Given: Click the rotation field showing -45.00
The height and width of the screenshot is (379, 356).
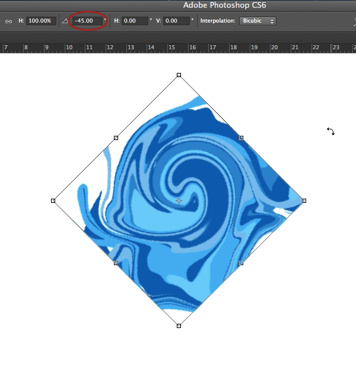Looking at the screenshot, I should [87, 21].
